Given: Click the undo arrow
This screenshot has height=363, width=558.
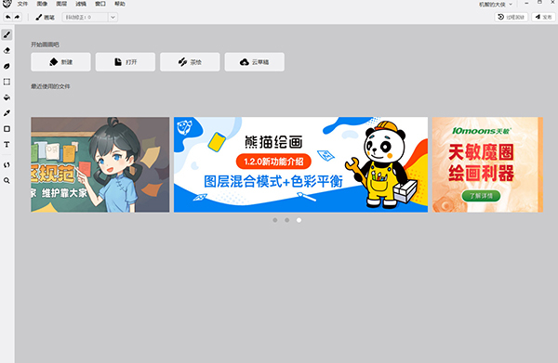Looking at the screenshot, I should (7, 17).
